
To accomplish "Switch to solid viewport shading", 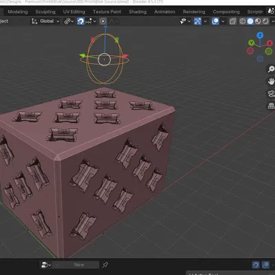I will (x=250, y=21).
